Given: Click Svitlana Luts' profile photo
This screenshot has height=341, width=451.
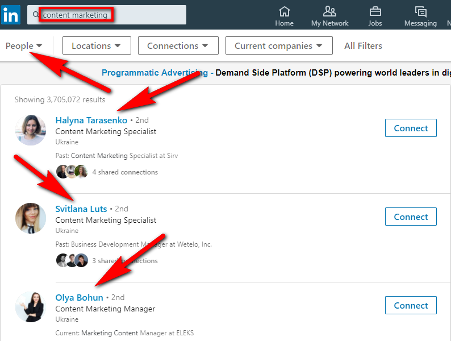Looking at the screenshot, I should click(x=31, y=218).
